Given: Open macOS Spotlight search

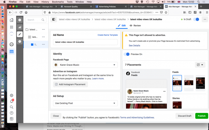Looking at the screenshot, I should pos(199,2).
